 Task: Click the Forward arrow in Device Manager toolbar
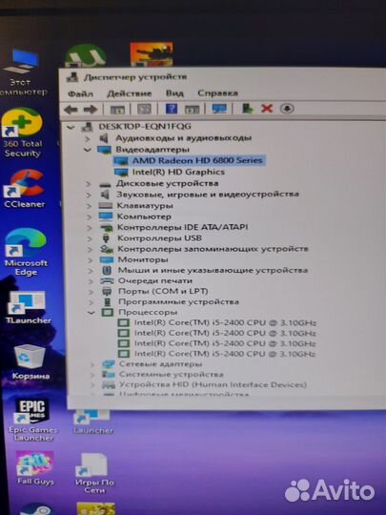click(91, 109)
